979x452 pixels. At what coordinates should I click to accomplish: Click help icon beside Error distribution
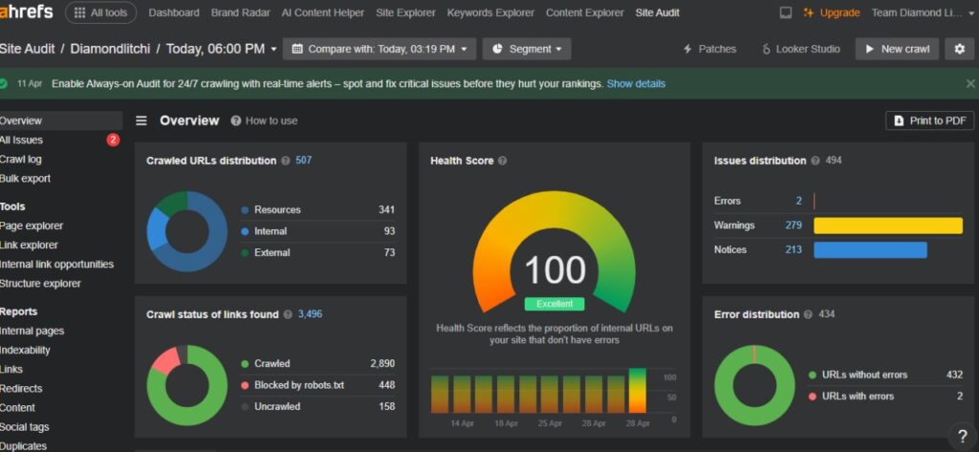(809, 314)
